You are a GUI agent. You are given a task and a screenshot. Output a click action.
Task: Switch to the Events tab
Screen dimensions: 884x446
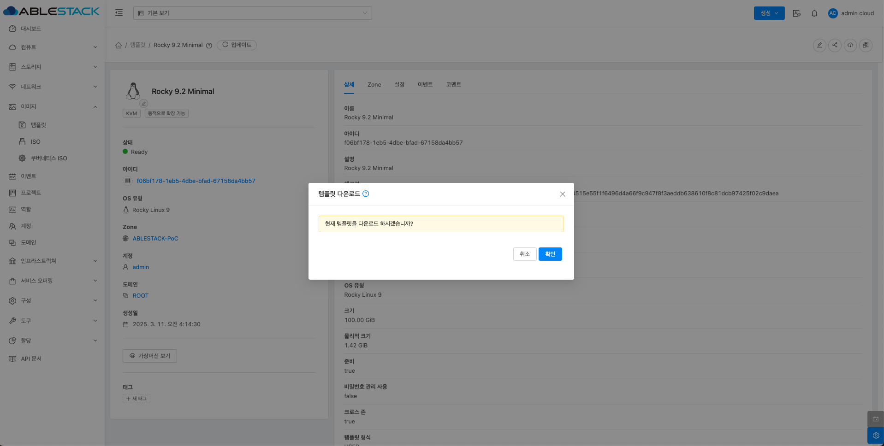coord(425,85)
